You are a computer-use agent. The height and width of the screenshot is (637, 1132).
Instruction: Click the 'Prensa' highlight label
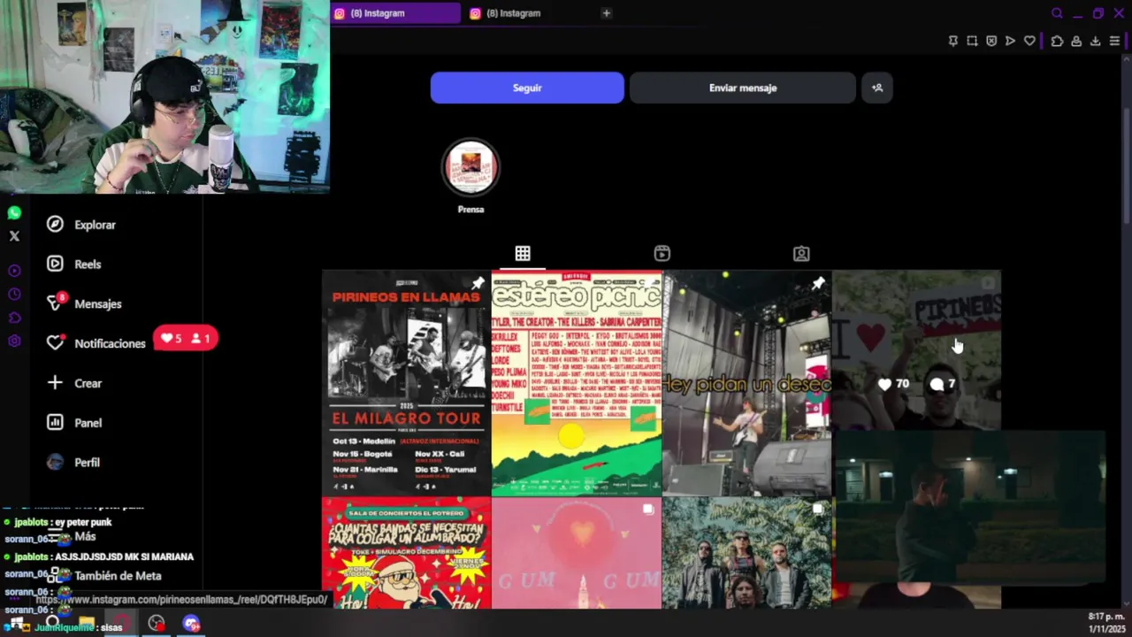470,210
